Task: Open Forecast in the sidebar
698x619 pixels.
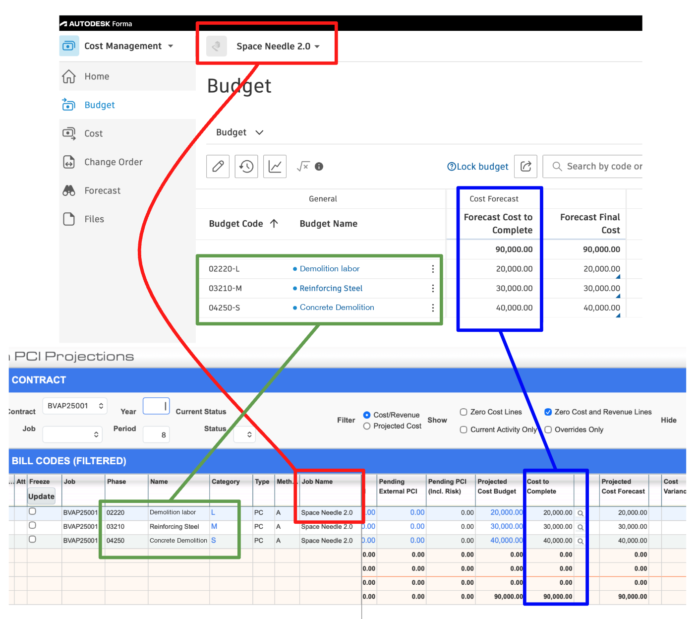Action: coord(103,191)
